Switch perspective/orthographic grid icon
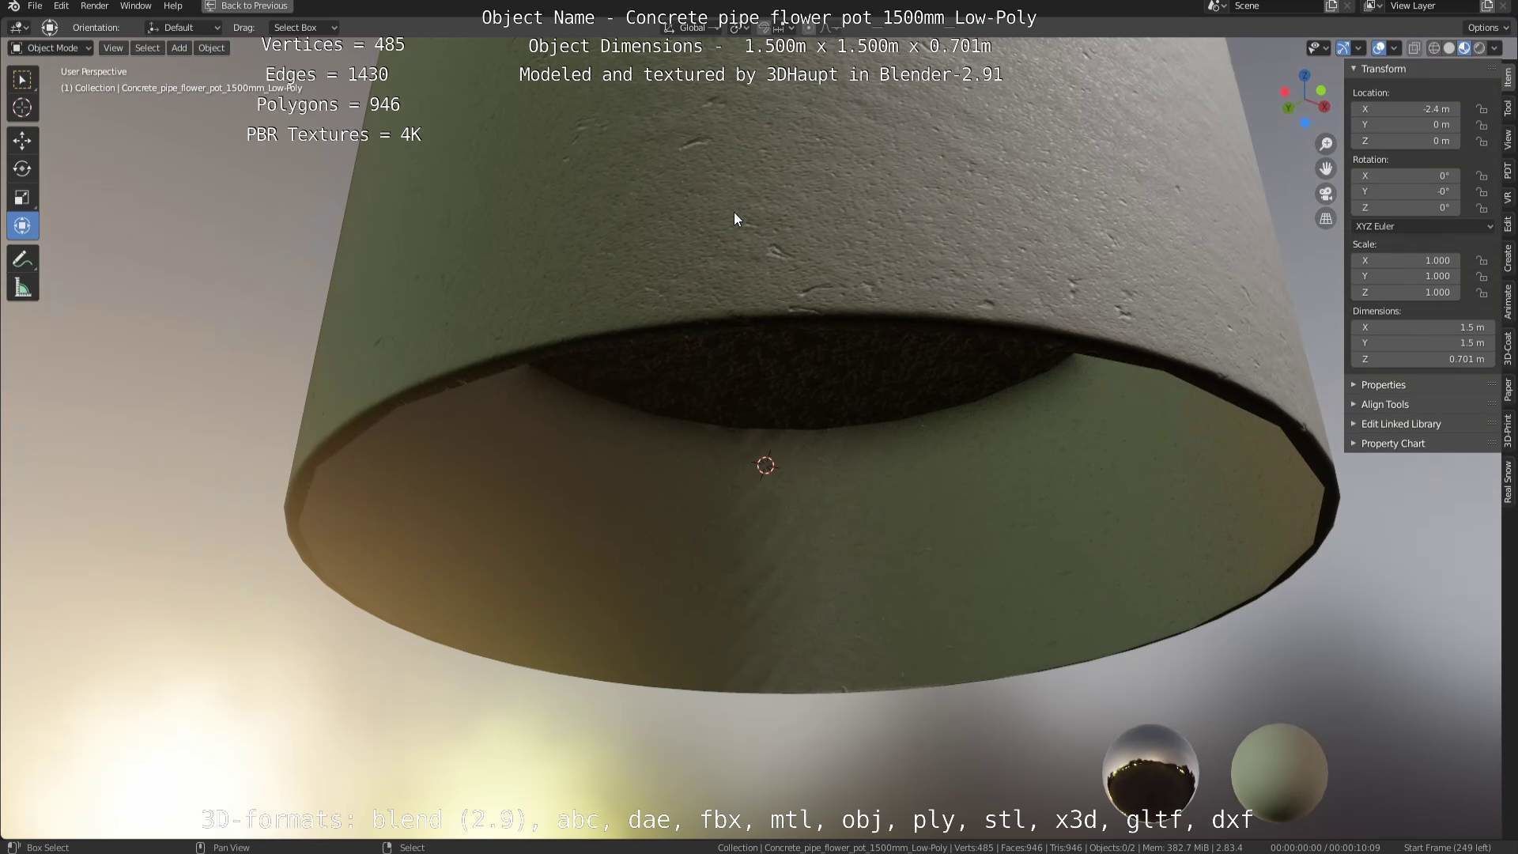This screenshot has width=1518, height=854. [x=1326, y=219]
